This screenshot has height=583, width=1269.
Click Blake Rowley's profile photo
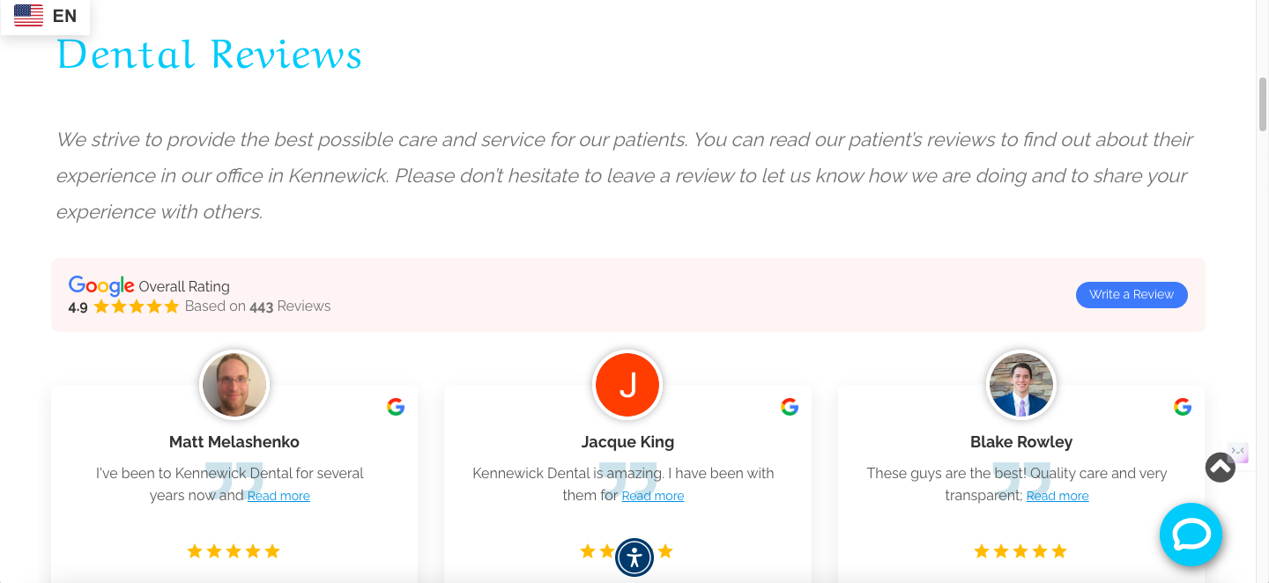(1021, 385)
